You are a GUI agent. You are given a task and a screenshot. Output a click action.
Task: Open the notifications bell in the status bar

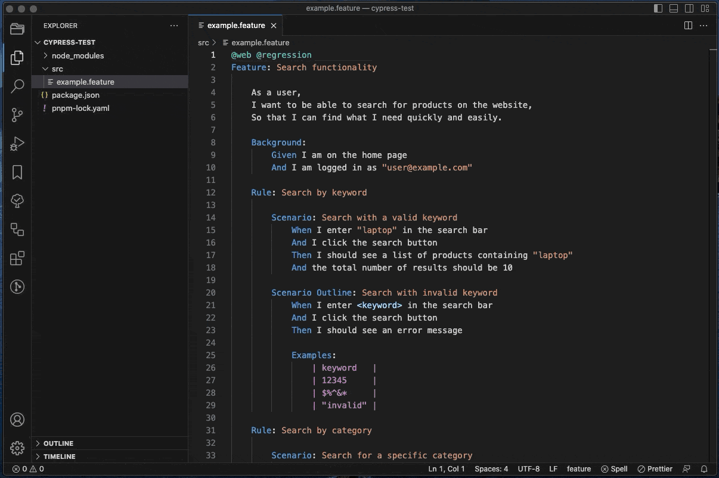tap(704, 469)
